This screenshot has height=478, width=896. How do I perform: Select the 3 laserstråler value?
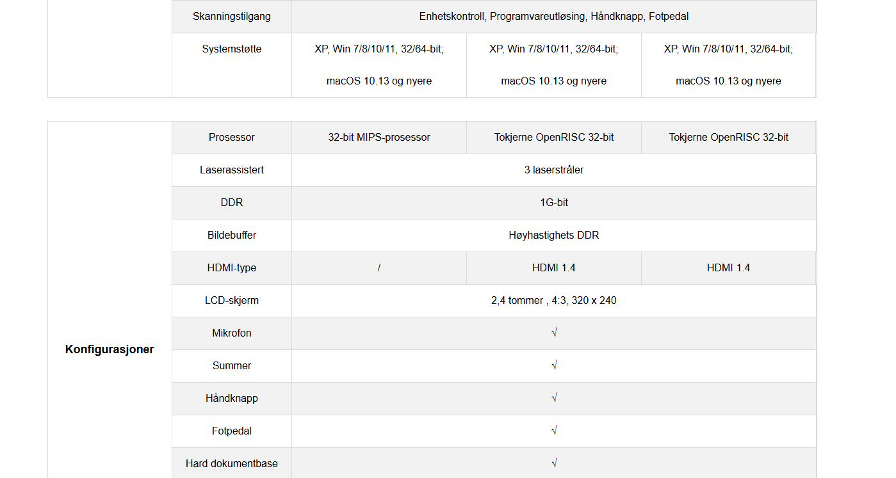[x=554, y=170]
